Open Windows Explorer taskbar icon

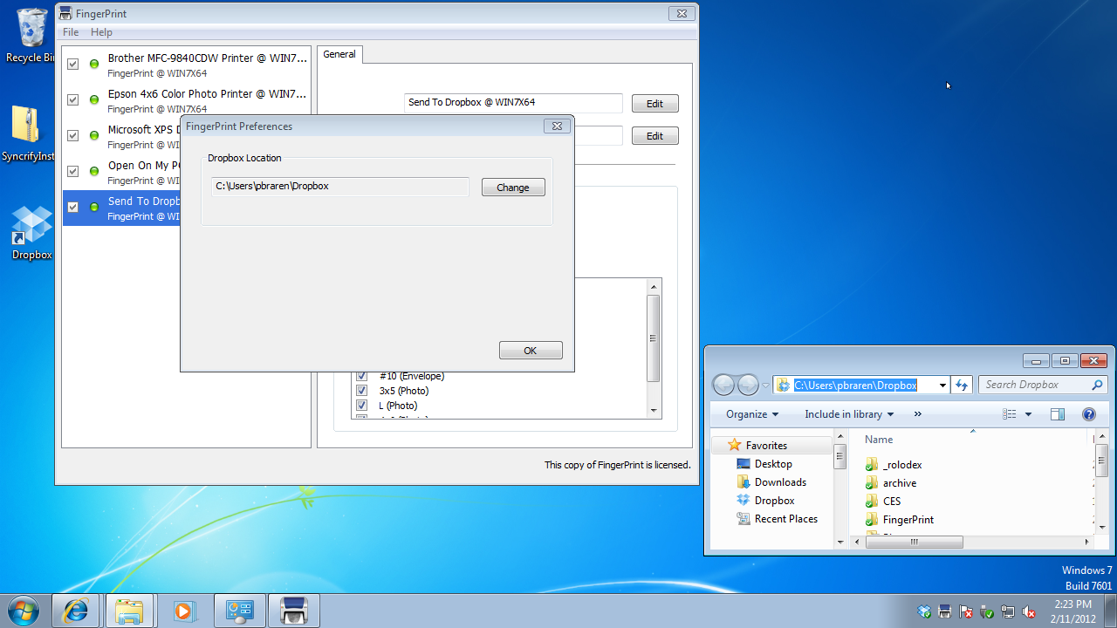pos(129,611)
